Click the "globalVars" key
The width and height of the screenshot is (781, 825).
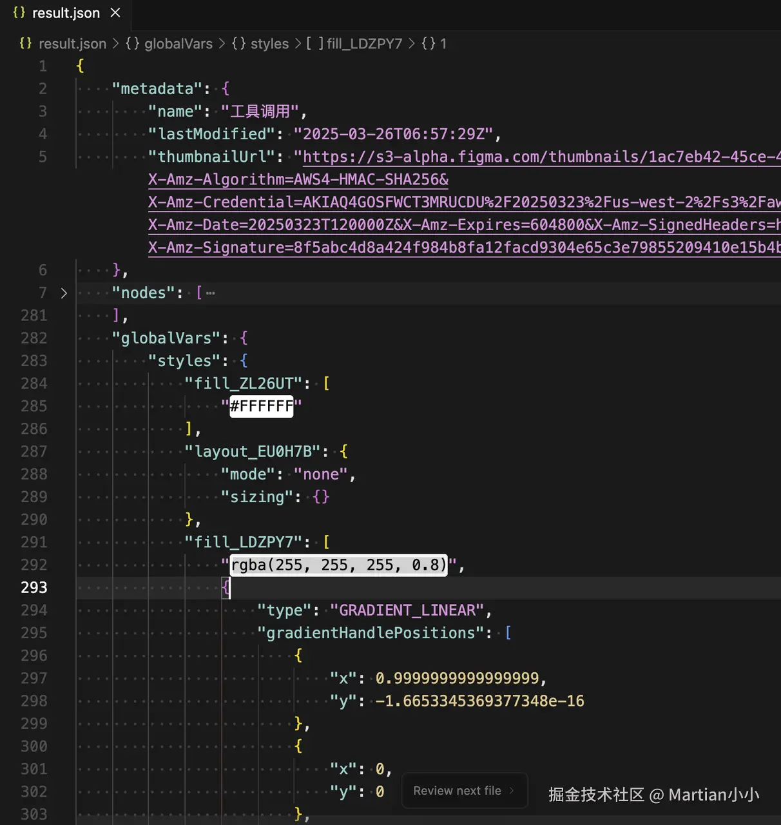[166, 338]
